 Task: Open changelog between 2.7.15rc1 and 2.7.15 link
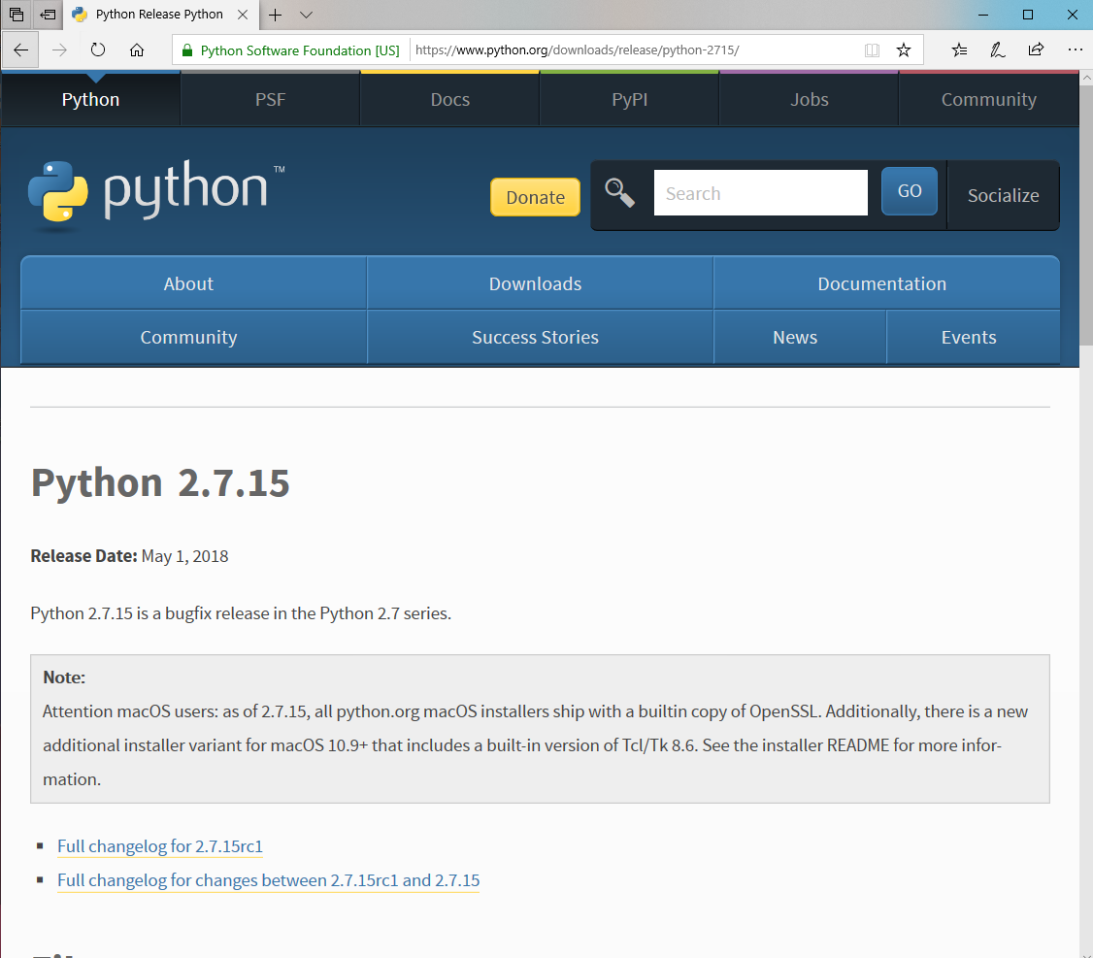click(268, 880)
